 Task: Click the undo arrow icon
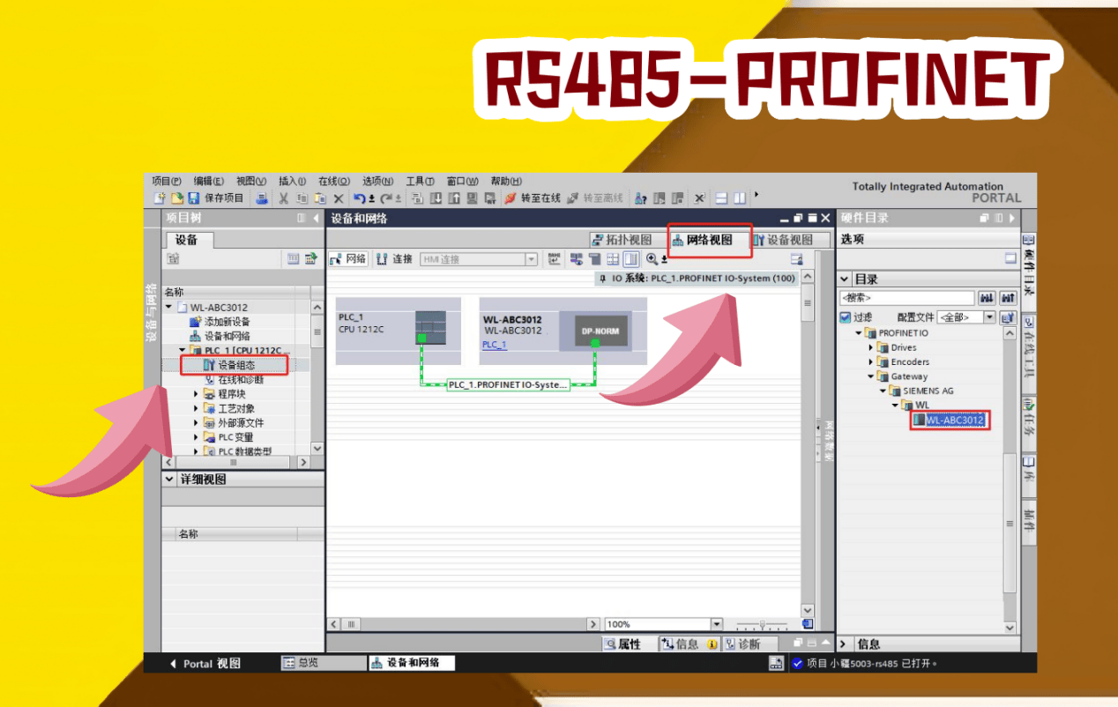coord(359,198)
